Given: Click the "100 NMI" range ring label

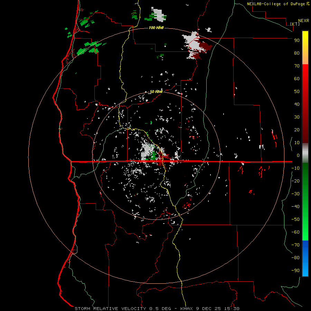Looking at the screenshot, I should point(156,28).
